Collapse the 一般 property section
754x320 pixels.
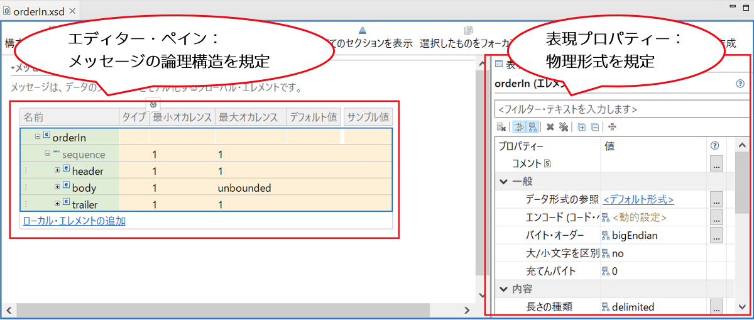tap(503, 182)
